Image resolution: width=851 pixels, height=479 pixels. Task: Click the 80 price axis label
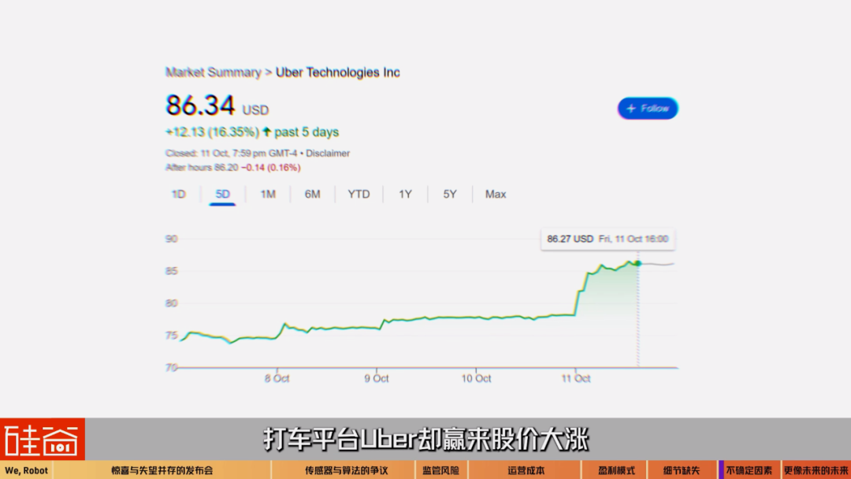point(172,303)
